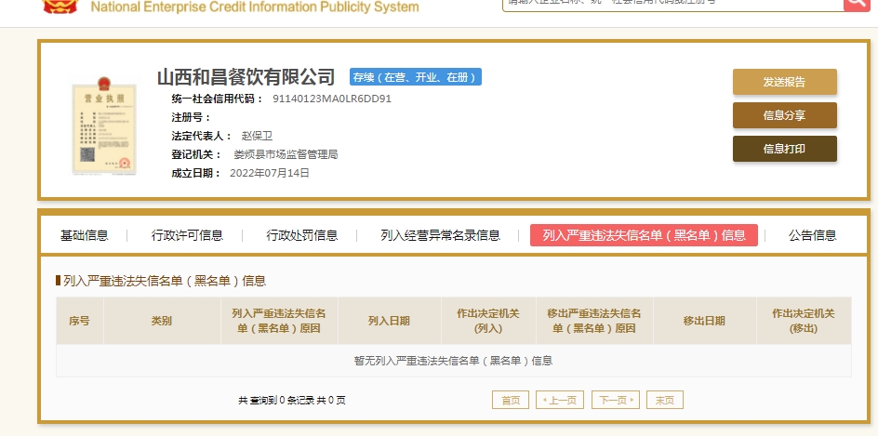This screenshot has width=878, height=436.
Task: Click the 列入严重违法失信名单（黑名单）信息 section heading
Action: 165,281
